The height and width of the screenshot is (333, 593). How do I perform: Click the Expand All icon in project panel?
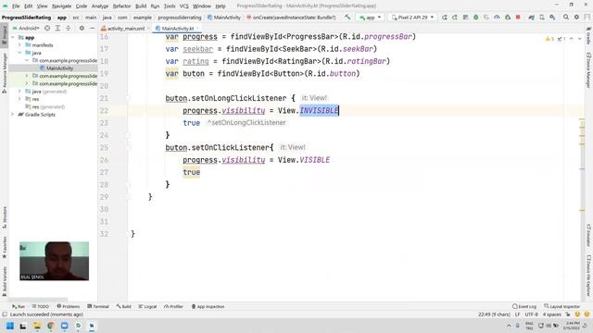pos(57,29)
